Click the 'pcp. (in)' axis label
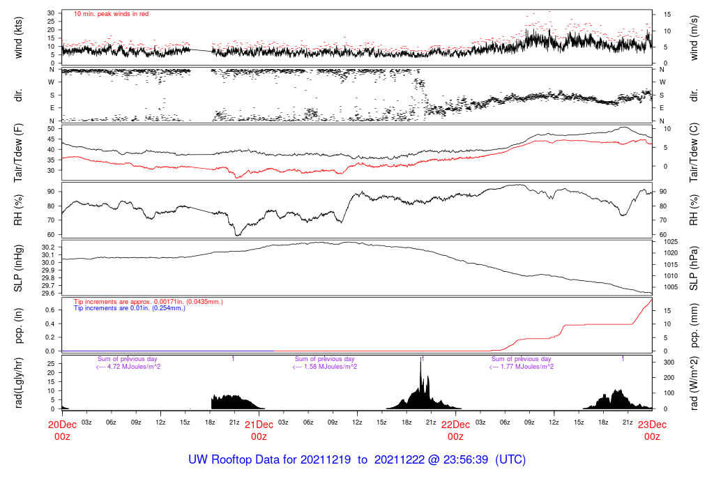Viewport: 714px width, 488px height. click(x=18, y=326)
